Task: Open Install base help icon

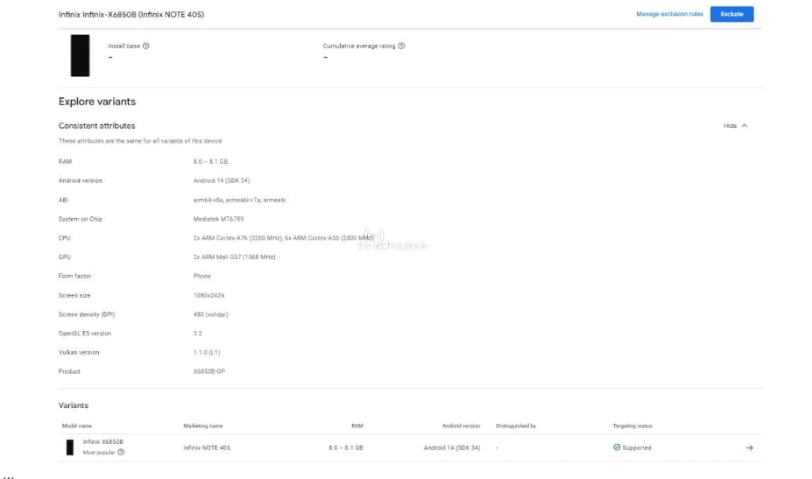Action: 146,46
